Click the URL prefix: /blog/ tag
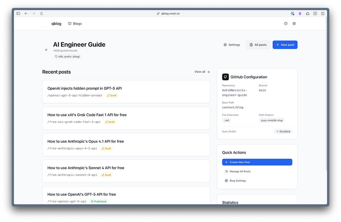The height and width of the screenshot is (222, 341). pyautogui.click(x=68, y=57)
